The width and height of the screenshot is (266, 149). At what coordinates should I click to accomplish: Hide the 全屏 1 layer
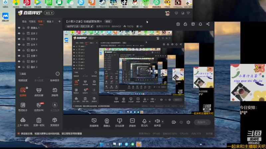pyautogui.click(x=19, y=56)
